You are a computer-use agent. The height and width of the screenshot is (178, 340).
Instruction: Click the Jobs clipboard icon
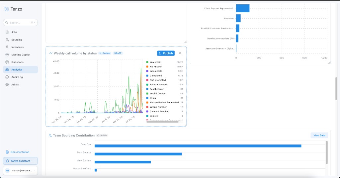[7, 32]
